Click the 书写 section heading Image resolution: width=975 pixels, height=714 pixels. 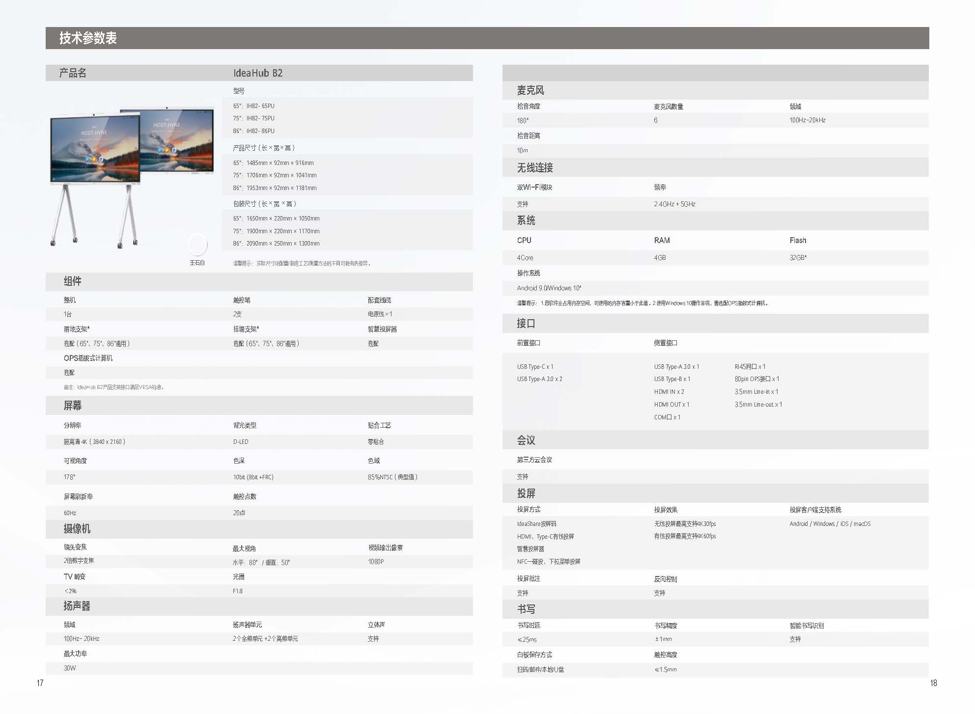(526, 609)
